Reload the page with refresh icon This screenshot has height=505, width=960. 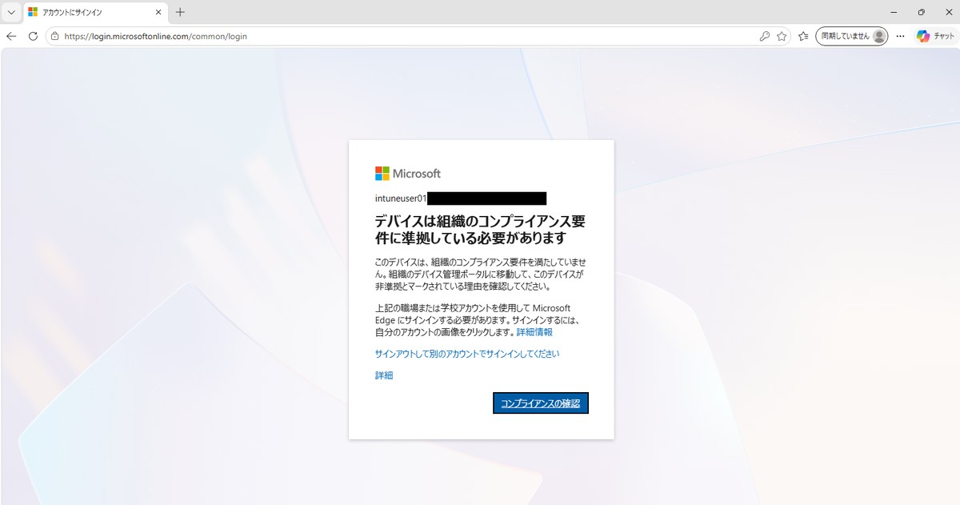(x=33, y=36)
